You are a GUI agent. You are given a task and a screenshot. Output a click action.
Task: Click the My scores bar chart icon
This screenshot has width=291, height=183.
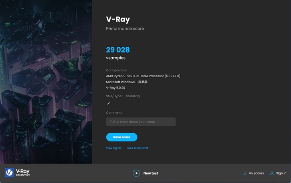(x=244, y=173)
